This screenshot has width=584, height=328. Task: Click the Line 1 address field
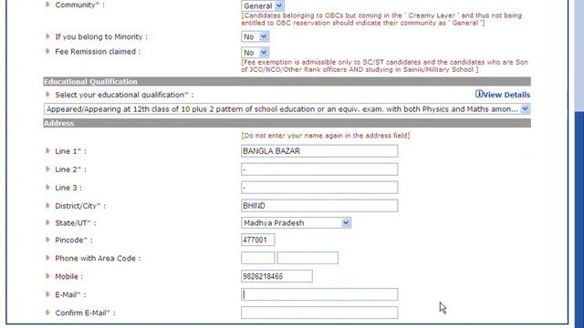[319, 151]
